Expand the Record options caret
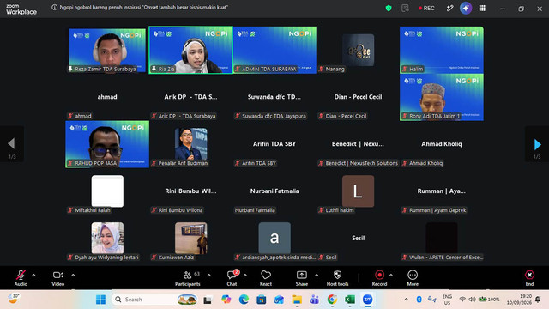The height and width of the screenshot is (309, 549). click(391, 275)
